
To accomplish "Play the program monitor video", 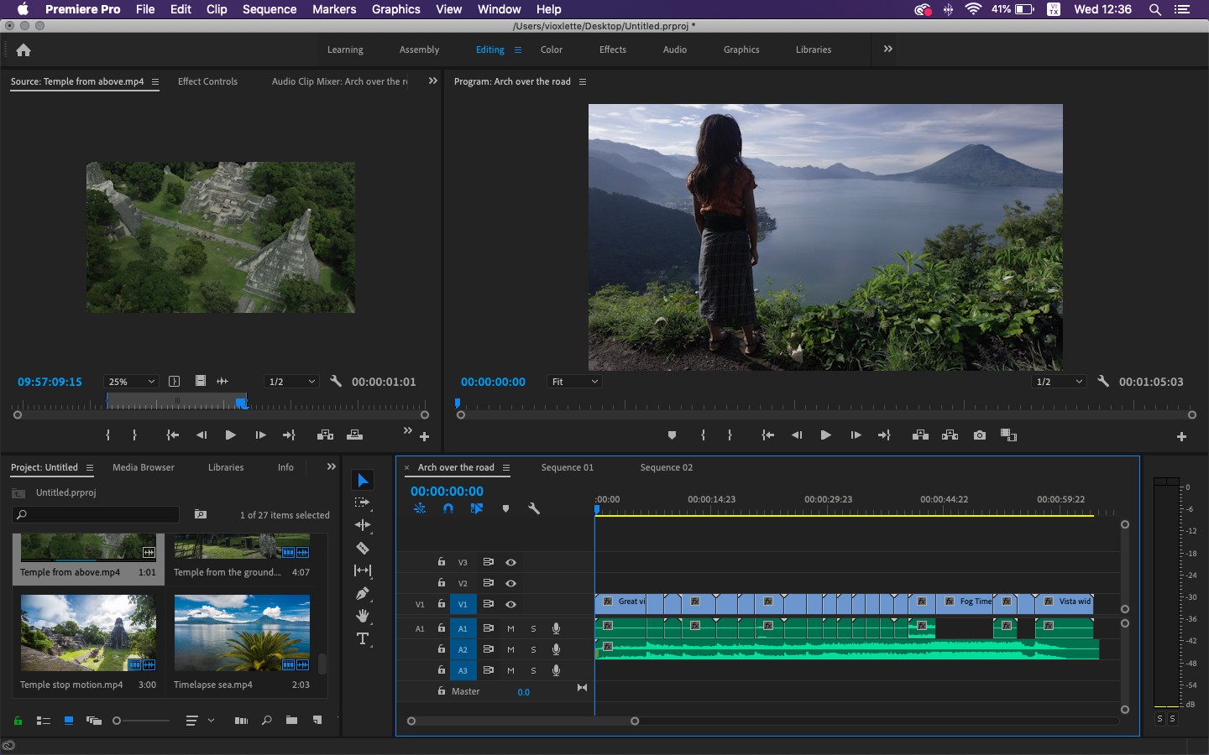I will [825, 435].
